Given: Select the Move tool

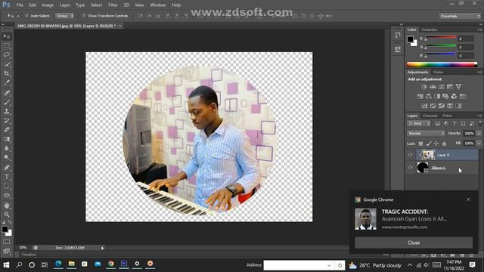Looking at the screenshot, I should pyautogui.click(x=7, y=36).
